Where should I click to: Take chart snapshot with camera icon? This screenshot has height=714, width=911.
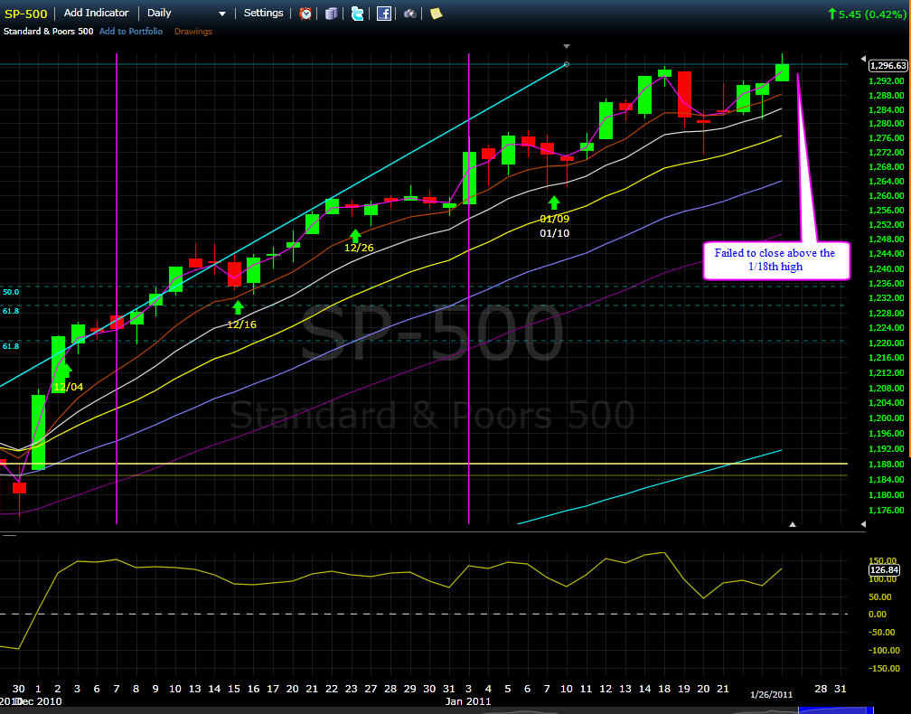coord(409,14)
